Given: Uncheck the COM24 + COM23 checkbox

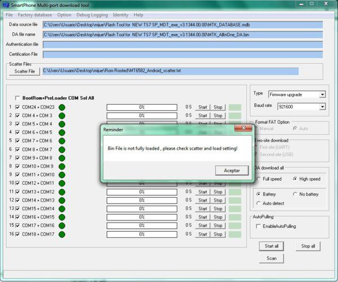Looking at the screenshot, I should (x=18, y=107).
